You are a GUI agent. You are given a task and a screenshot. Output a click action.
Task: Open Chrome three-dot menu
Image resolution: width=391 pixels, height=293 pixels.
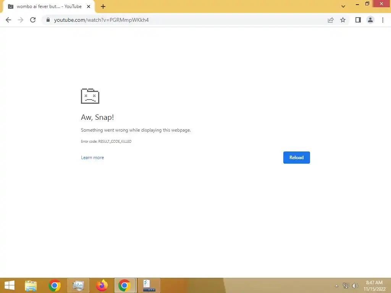[383, 20]
